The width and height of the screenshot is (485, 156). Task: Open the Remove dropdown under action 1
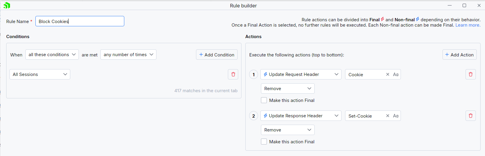[x=288, y=89]
